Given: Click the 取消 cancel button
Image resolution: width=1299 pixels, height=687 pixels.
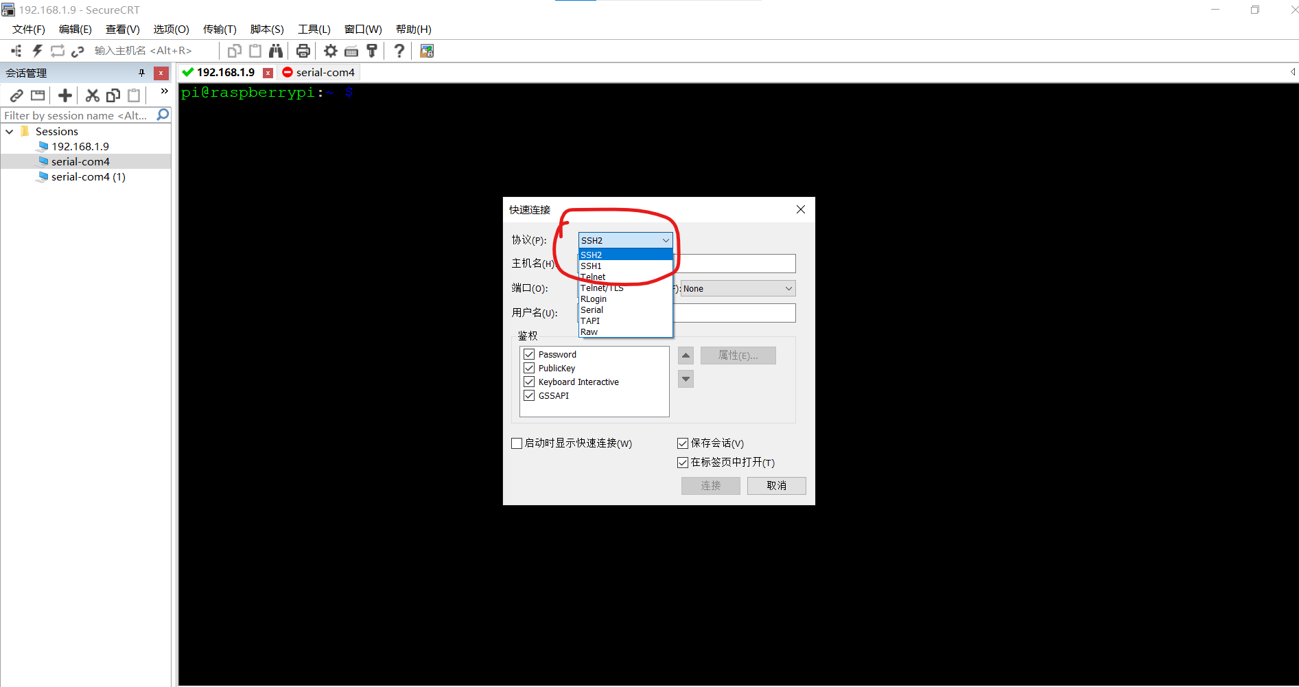Looking at the screenshot, I should 777,485.
